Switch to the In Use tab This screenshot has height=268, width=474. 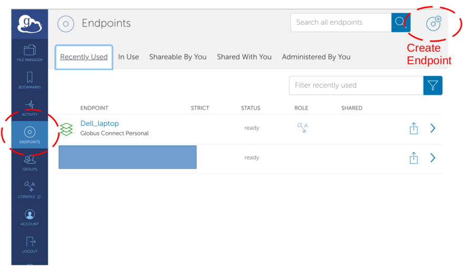(x=129, y=57)
